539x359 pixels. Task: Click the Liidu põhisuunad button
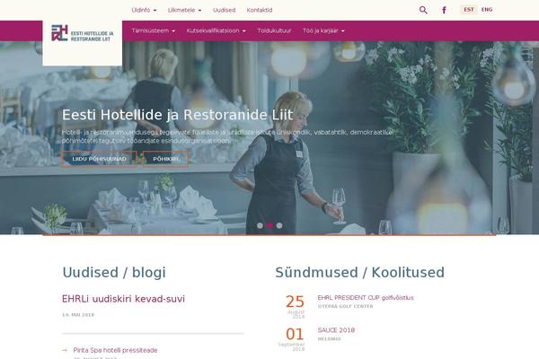click(100, 159)
